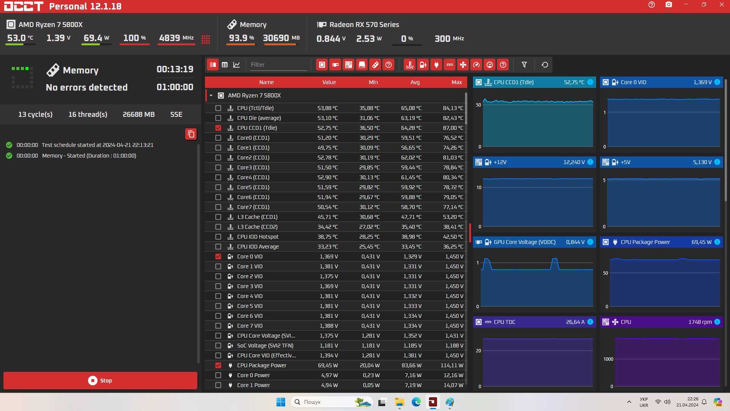Open info for the CPU Package Power graph
The width and height of the screenshot is (730, 411).
717,242
